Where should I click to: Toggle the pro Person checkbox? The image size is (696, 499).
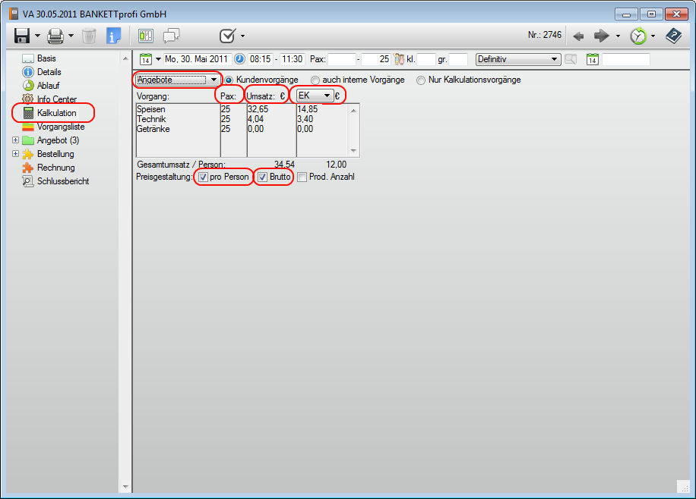pyautogui.click(x=203, y=177)
